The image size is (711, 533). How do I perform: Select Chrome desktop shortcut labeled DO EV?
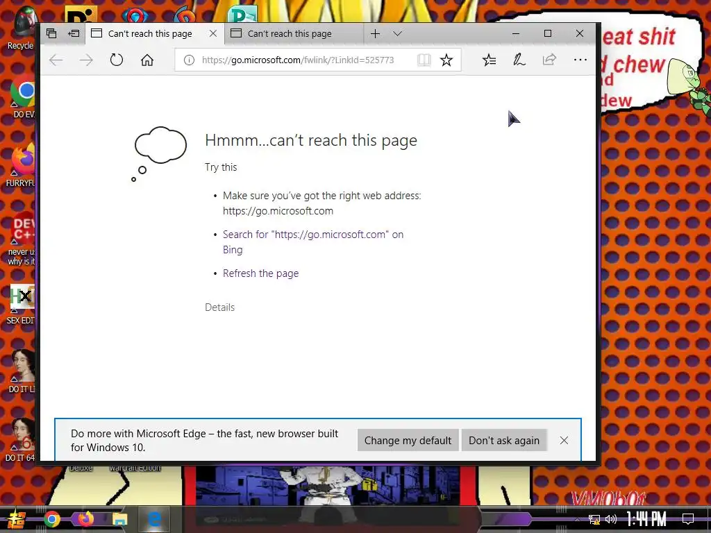tap(23, 97)
